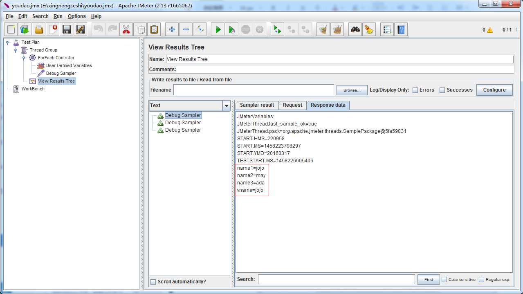The height and width of the screenshot is (294, 523).
Task: Switch to the Sampler result tab
Action: tap(257, 105)
